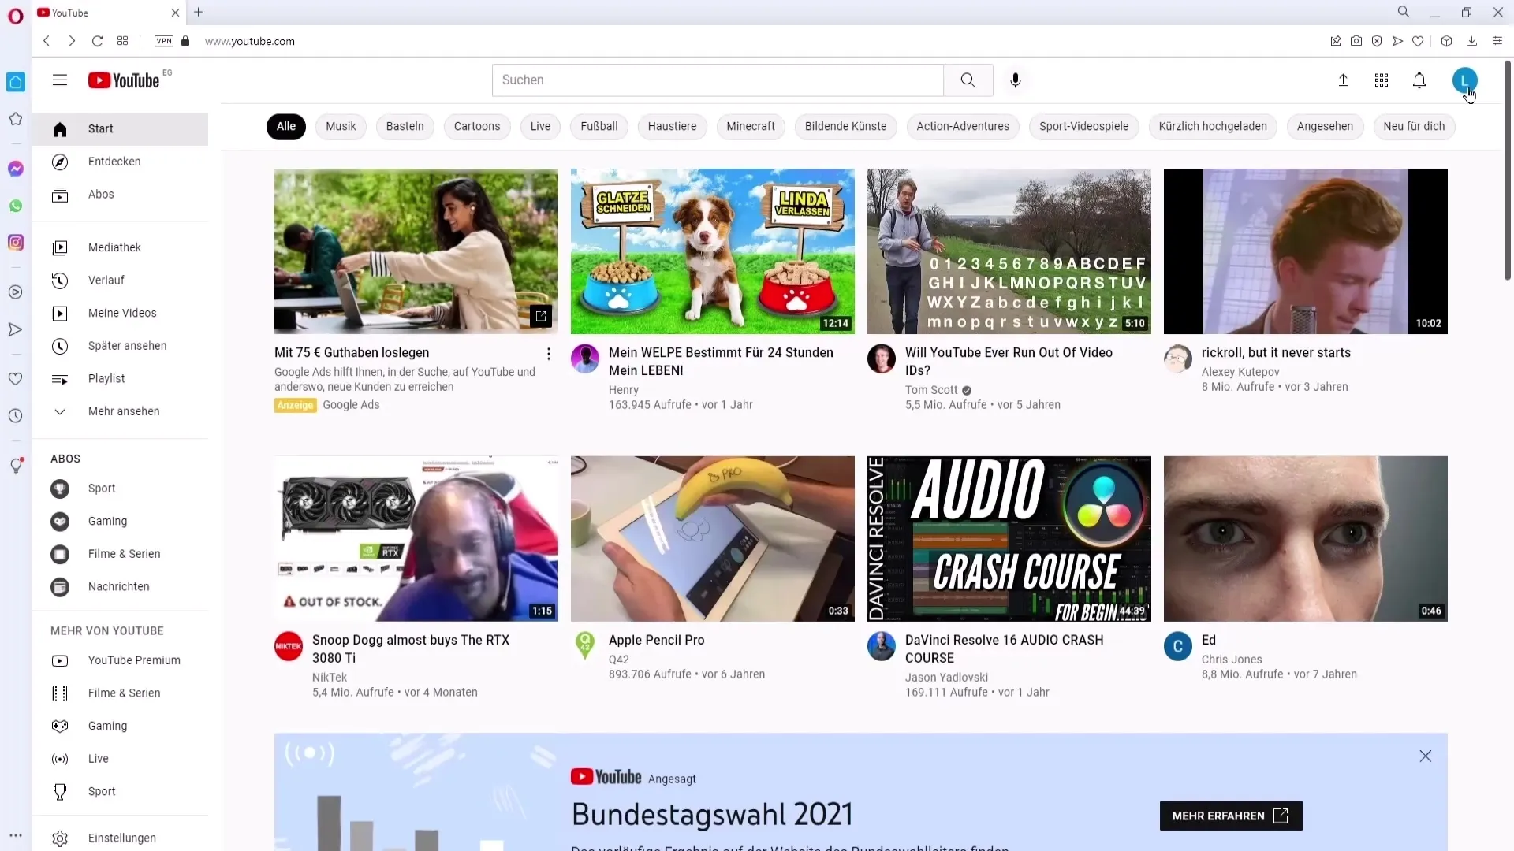1514x851 pixels.
Task: Open Opera downloads icon
Action: tap(1471, 41)
